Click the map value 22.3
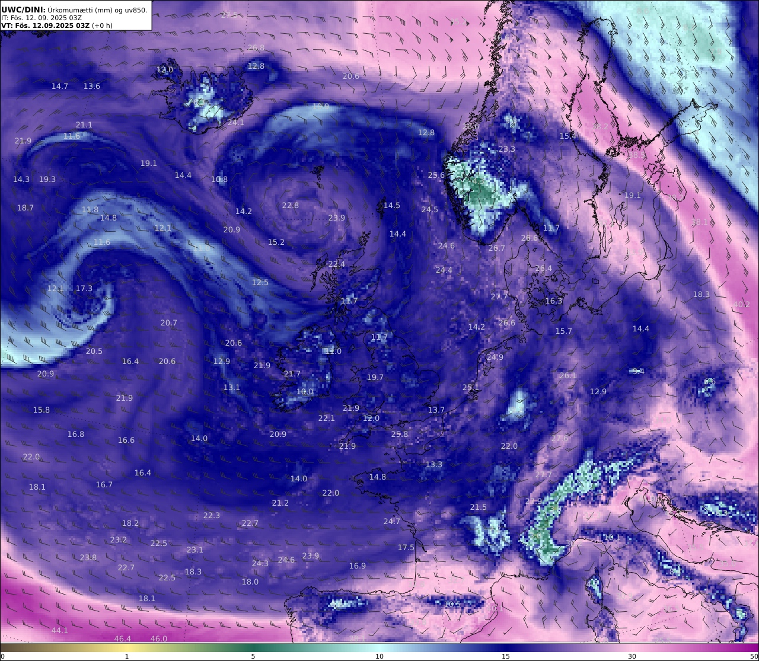This screenshot has width=759, height=661. click(212, 515)
